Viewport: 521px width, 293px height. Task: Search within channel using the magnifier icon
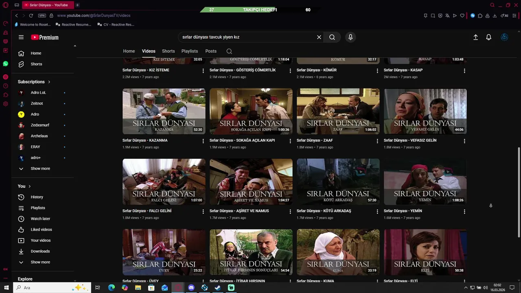tap(229, 51)
